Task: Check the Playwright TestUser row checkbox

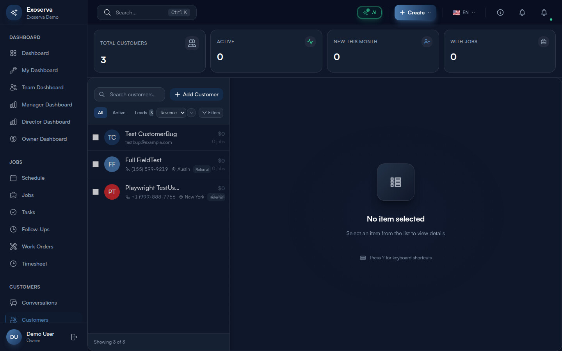Action: 96,192
